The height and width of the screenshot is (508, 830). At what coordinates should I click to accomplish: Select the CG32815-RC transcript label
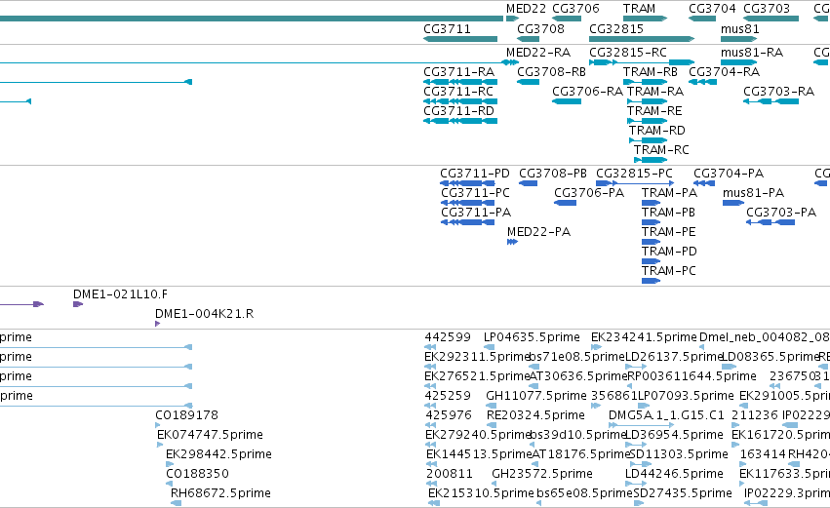pos(628,53)
